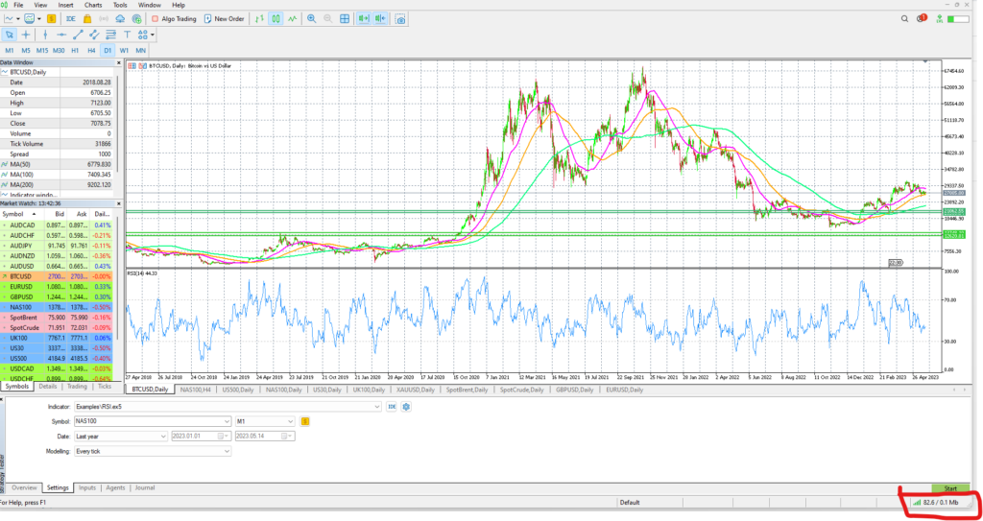Switch chart to the MN timeframe
This screenshot has width=983, height=521.
click(x=140, y=50)
